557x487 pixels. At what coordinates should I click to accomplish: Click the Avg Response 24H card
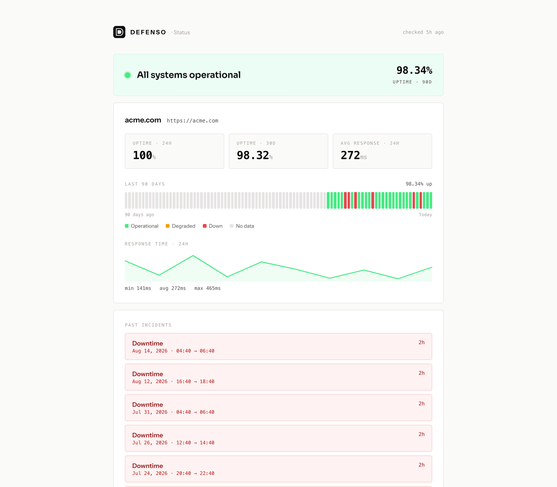(x=382, y=151)
